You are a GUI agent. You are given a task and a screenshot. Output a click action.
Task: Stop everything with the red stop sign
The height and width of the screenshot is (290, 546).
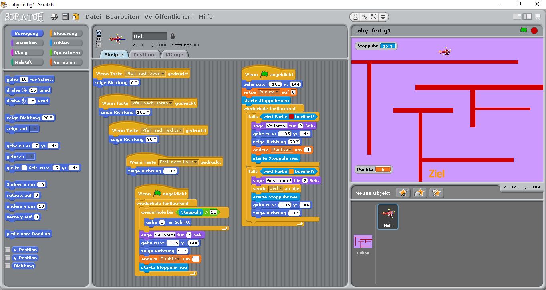pyautogui.click(x=534, y=30)
